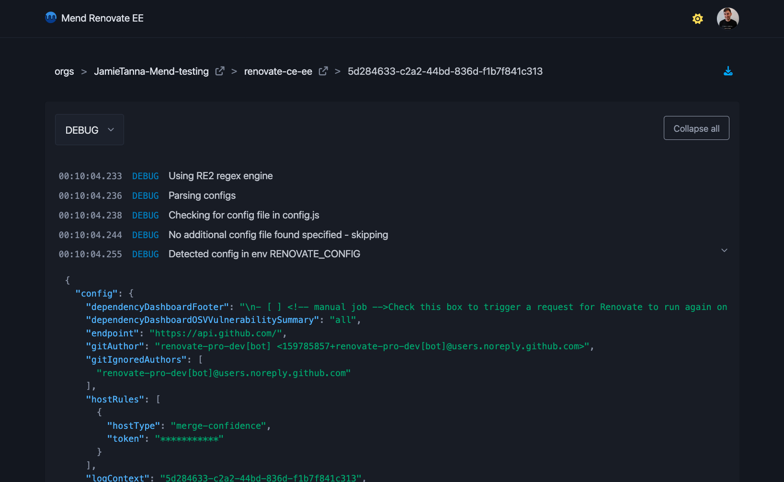Open JamieTanna-Mend-testing breadcrumb link
The image size is (784, 482).
click(x=151, y=71)
